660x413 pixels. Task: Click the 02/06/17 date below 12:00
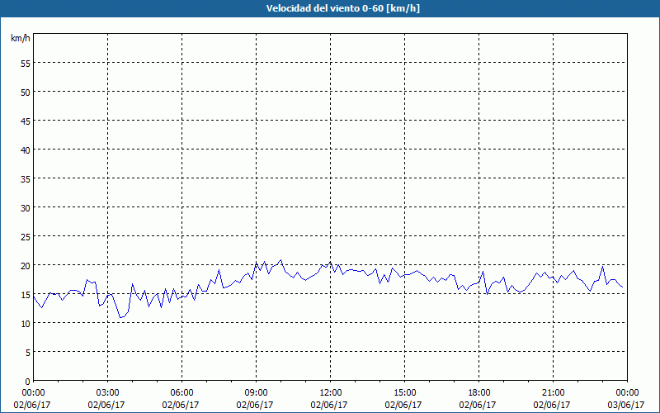[x=329, y=405]
